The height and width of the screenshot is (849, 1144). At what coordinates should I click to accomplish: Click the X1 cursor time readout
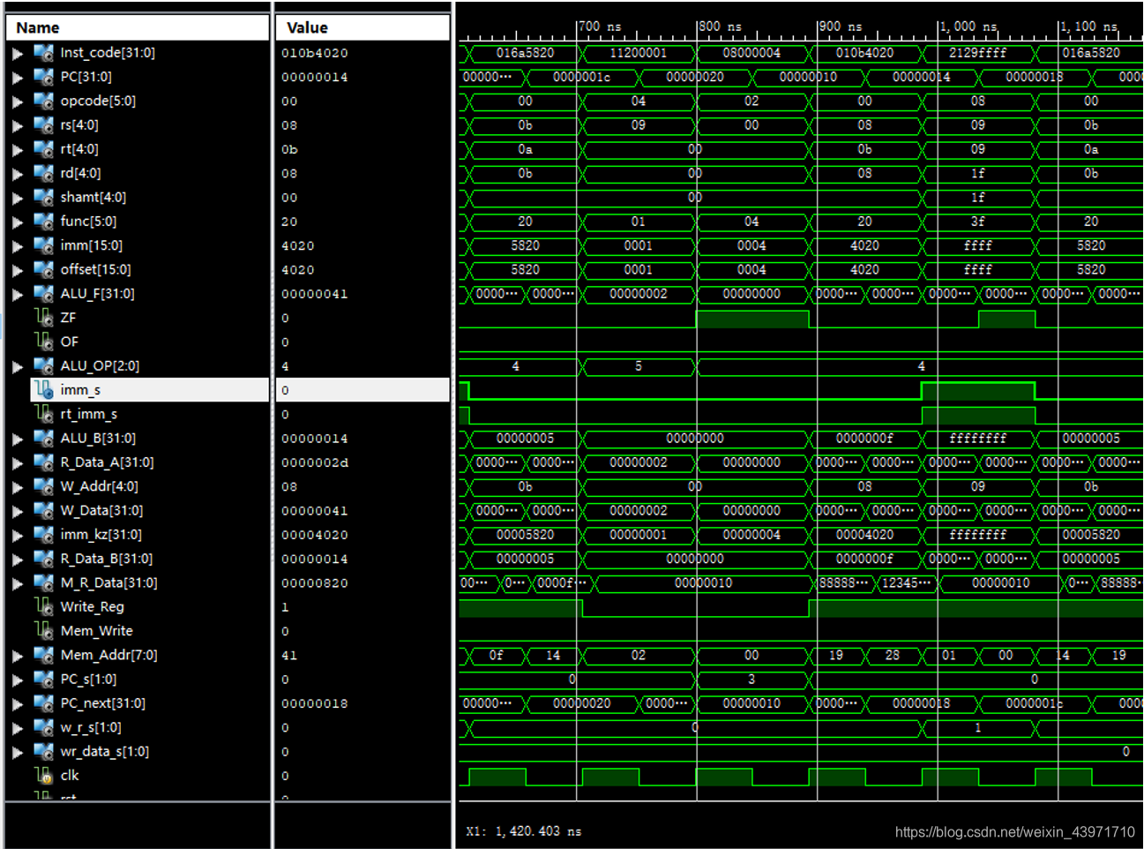[x=524, y=831]
